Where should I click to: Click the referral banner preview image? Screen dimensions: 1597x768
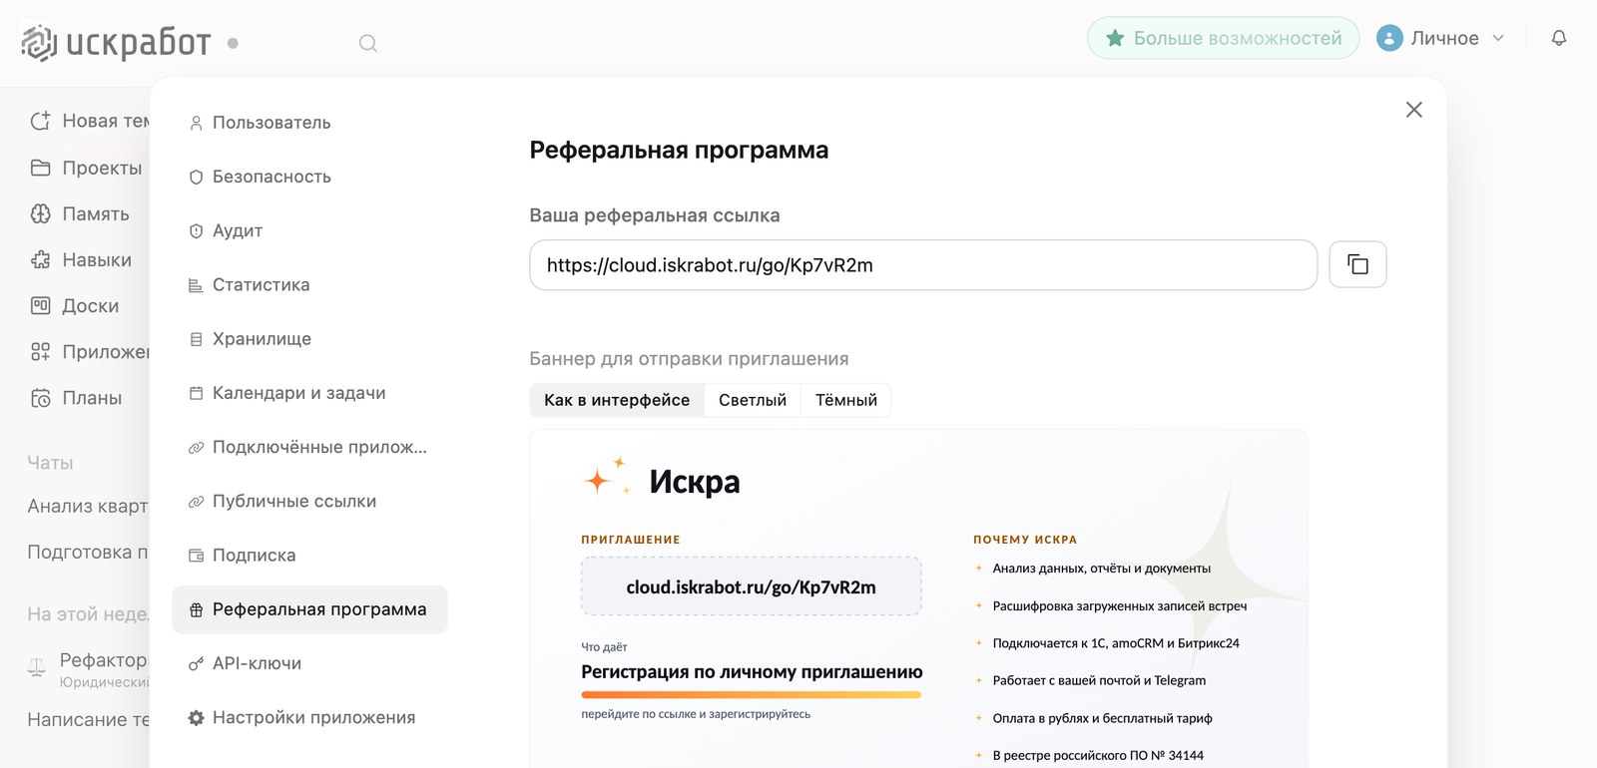[x=918, y=598]
